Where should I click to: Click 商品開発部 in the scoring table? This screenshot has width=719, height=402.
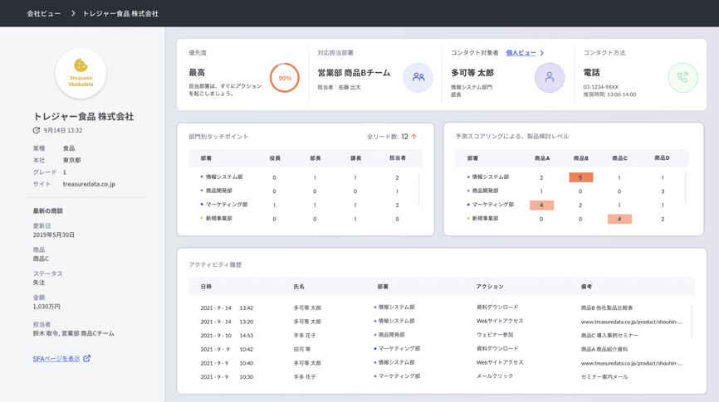tap(485, 191)
